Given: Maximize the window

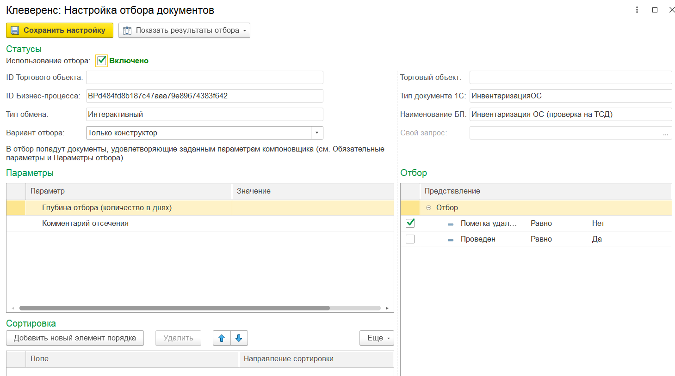Looking at the screenshot, I should point(655,10).
